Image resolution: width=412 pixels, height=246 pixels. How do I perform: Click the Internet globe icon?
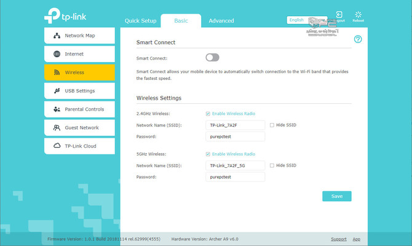[x=57, y=54]
